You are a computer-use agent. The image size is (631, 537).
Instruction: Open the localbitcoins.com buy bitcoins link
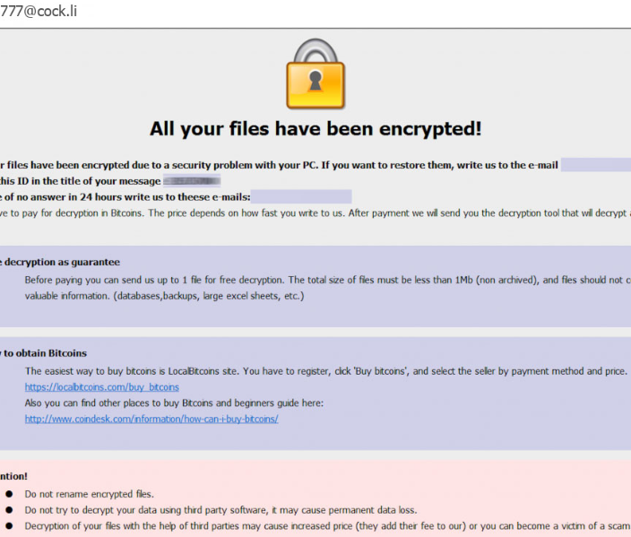coord(101,387)
